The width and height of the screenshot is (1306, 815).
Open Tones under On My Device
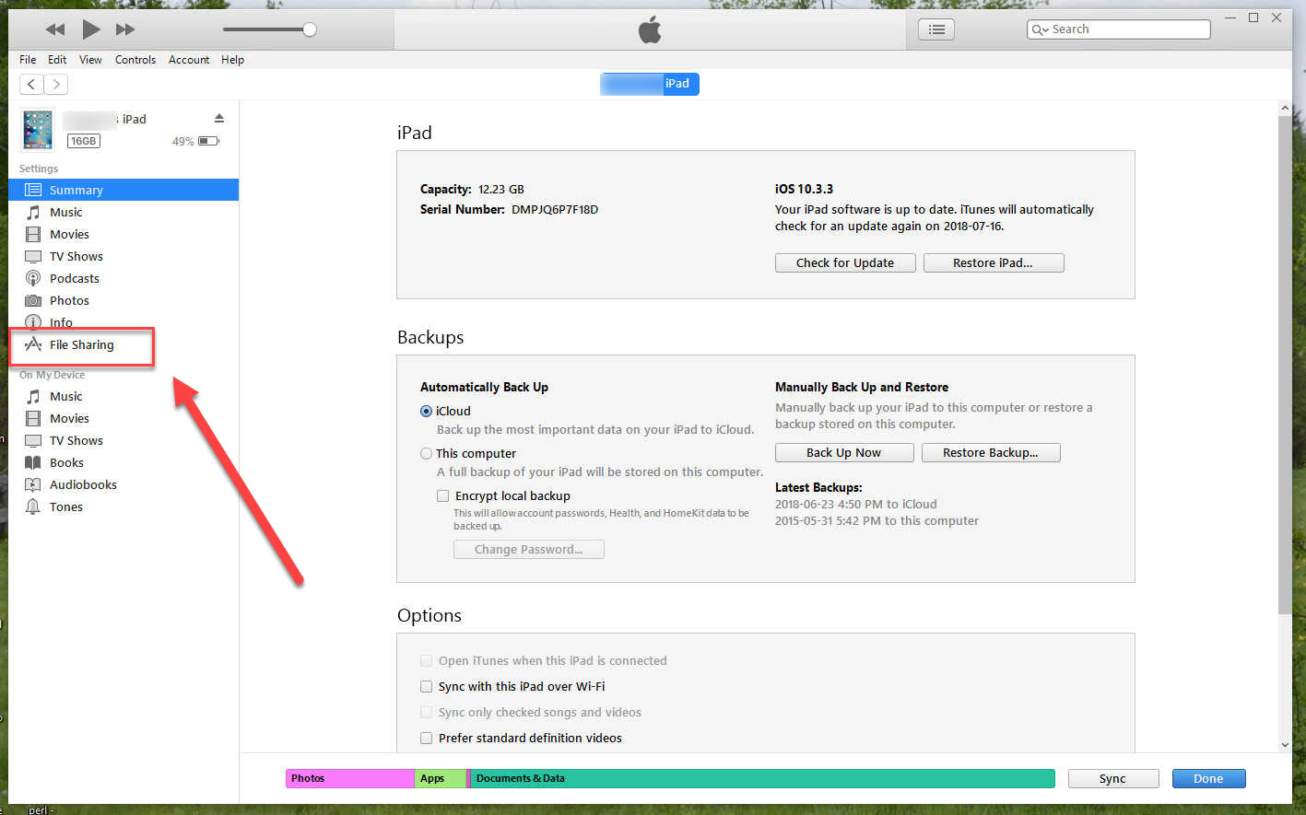coord(65,506)
